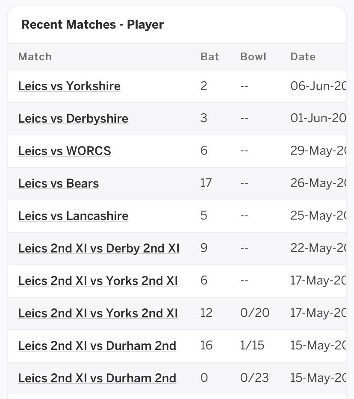The image size is (354, 399).
Task: View the Leics vs Lancashire match
Action: [x=73, y=216]
